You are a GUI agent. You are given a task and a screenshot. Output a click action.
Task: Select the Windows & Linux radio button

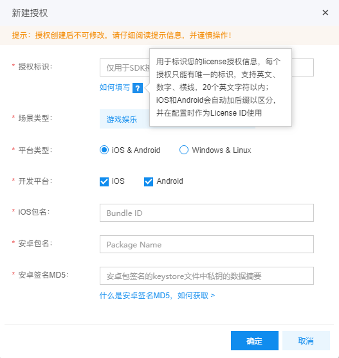click(184, 150)
